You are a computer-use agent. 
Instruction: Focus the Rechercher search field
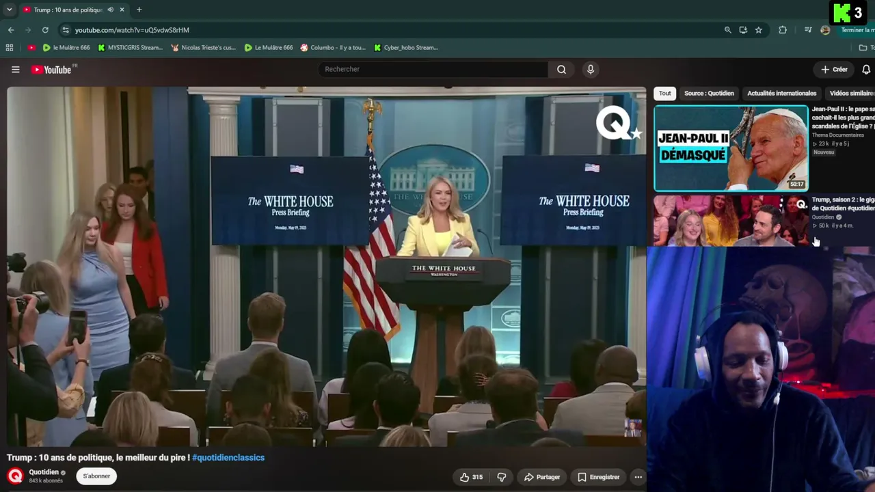pos(433,69)
